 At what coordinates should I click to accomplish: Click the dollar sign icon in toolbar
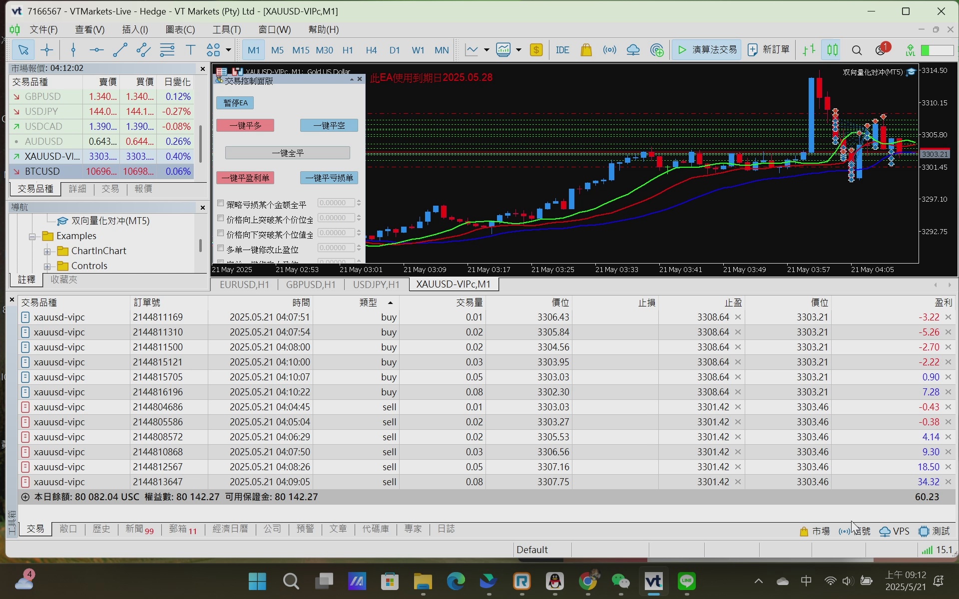536,50
